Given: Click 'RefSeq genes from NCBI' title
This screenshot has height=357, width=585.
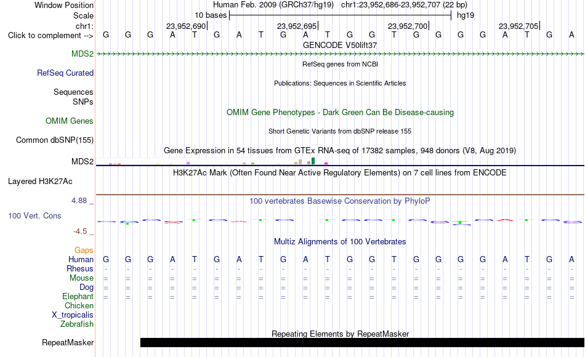Looking at the screenshot, I should [x=340, y=64].
